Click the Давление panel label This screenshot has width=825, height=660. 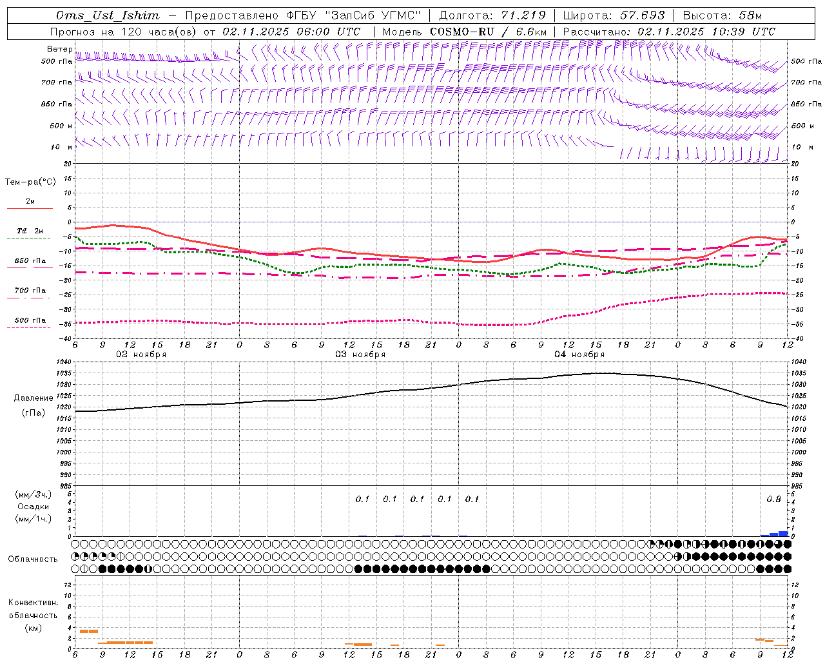[x=34, y=398]
